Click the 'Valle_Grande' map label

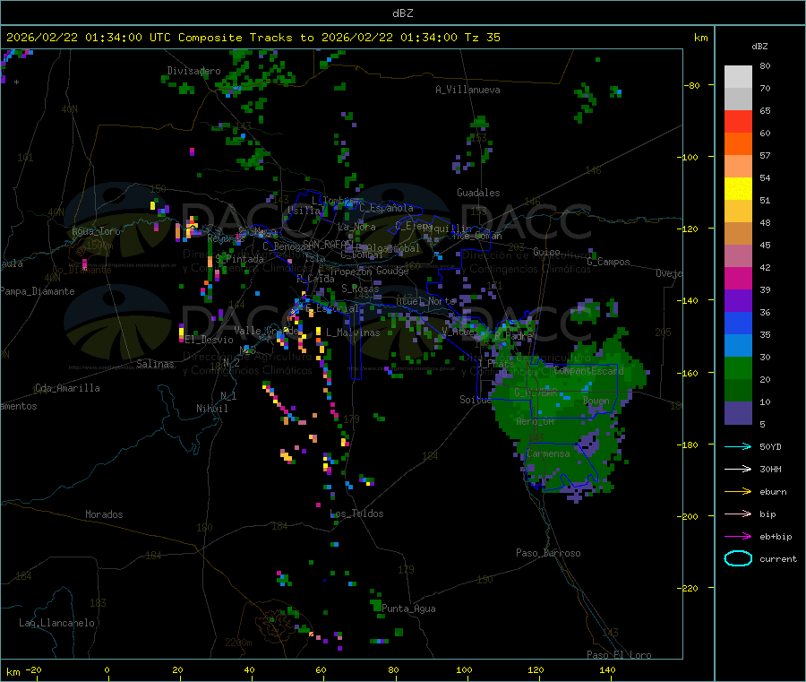coord(266,330)
